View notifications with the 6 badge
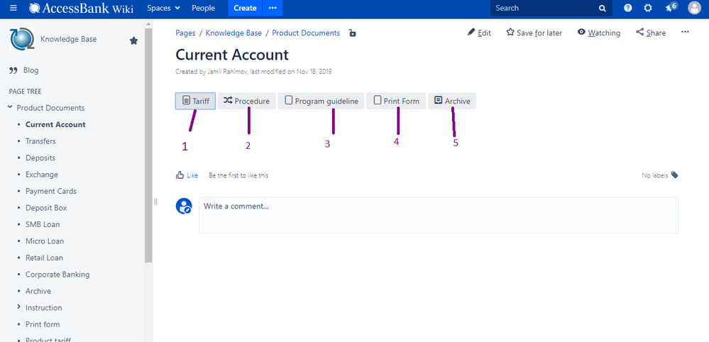Viewport: 709px width, 342px height. 671,7
